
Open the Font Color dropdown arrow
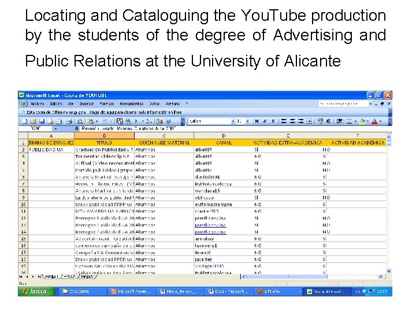pyautogui.click(x=380, y=121)
